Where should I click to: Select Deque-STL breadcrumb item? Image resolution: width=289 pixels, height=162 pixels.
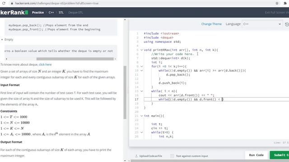click(x=75, y=13)
